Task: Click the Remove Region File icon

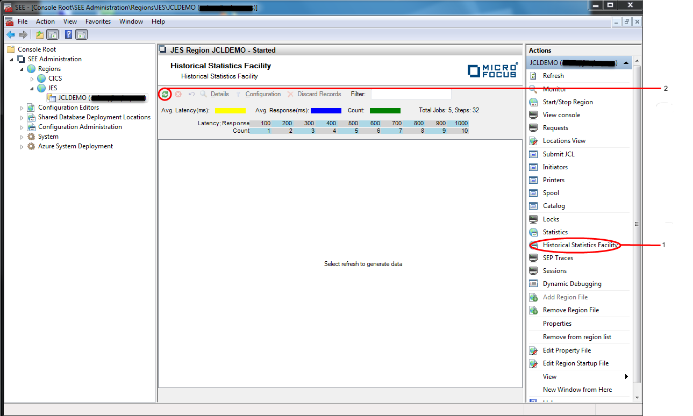Action: (x=533, y=310)
